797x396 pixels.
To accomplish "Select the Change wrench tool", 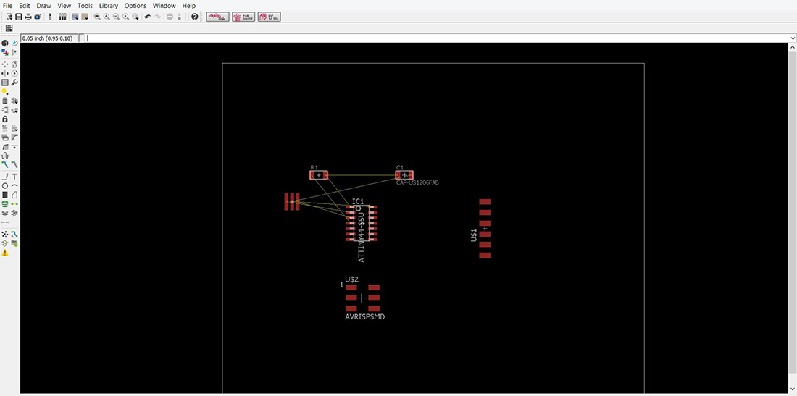I will pyautogui.click(x=14, y=83).
